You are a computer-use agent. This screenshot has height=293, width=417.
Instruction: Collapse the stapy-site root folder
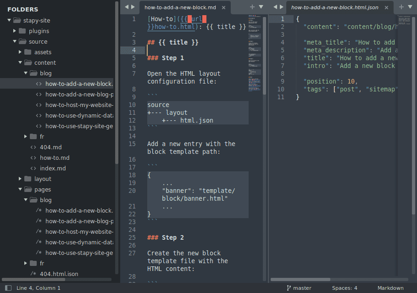pos(9,20)
